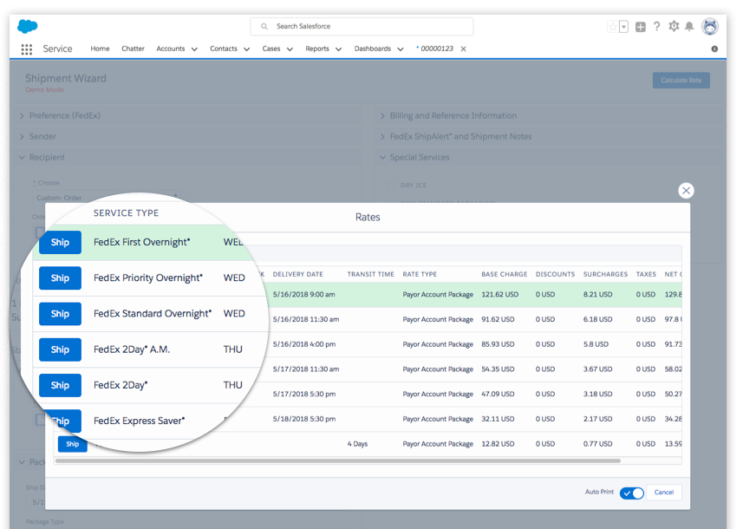Viewport: 743px width, 529px height.
Task: Expand Reports dropdown chevron
Action: click(338, 49)
